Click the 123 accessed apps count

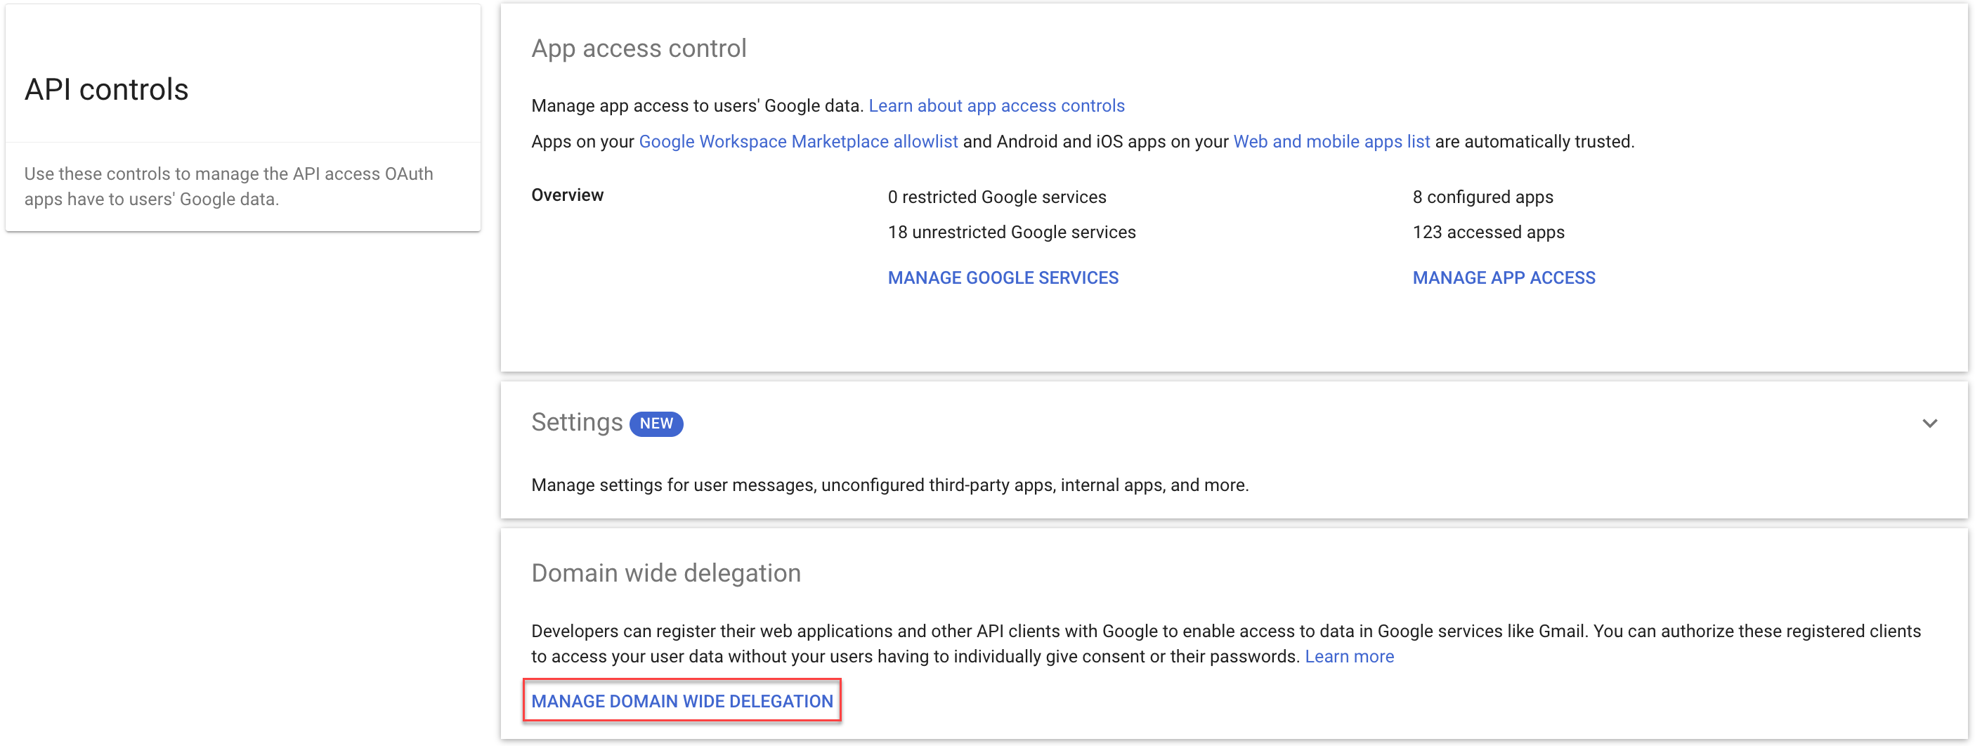[1487, 233]
